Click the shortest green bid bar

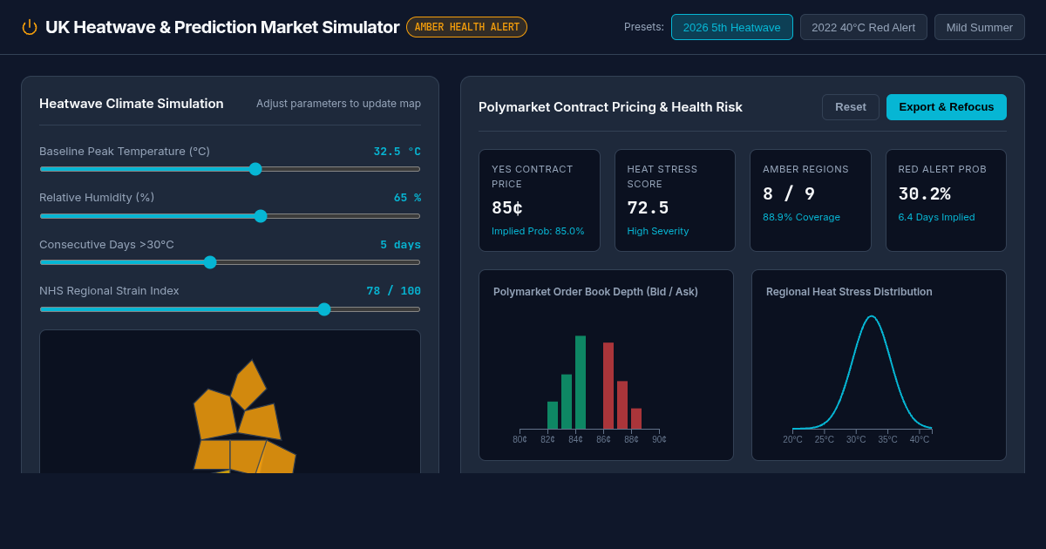coord(553,416)
